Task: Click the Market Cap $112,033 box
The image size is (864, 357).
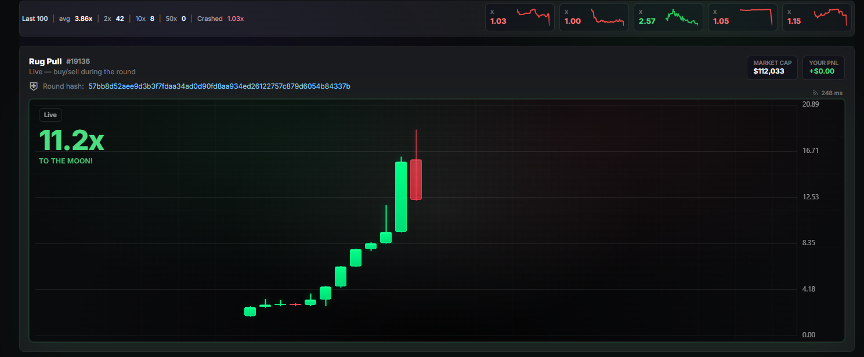Action: (772, 67)
